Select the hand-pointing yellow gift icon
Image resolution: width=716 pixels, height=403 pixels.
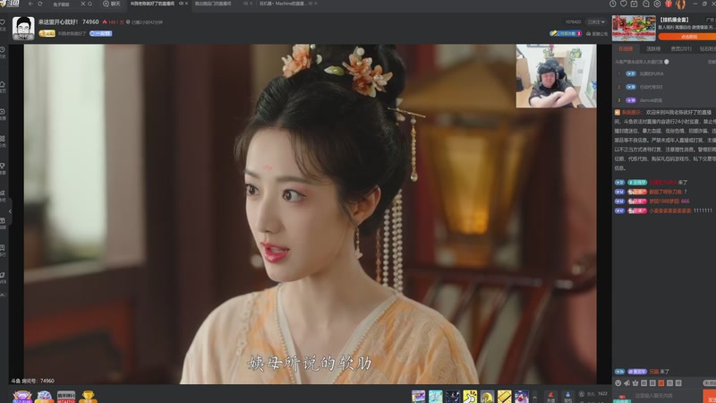coord(470,397)
